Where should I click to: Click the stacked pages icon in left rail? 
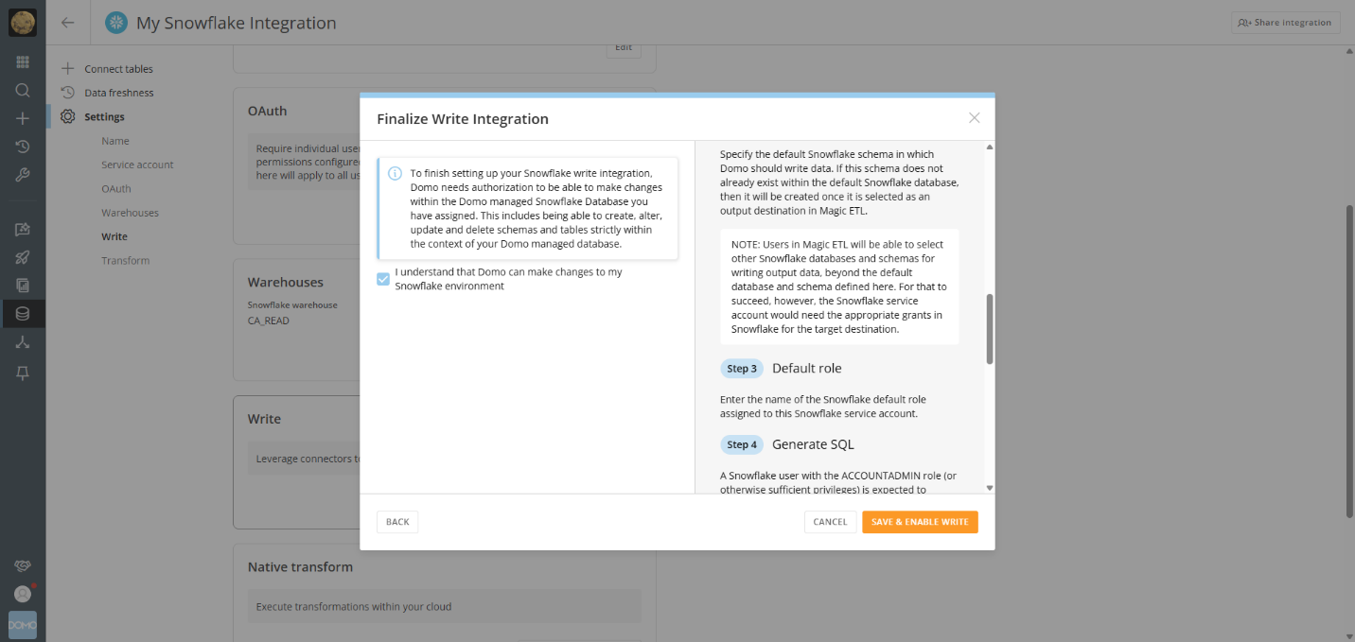click(x=23, y=286)
